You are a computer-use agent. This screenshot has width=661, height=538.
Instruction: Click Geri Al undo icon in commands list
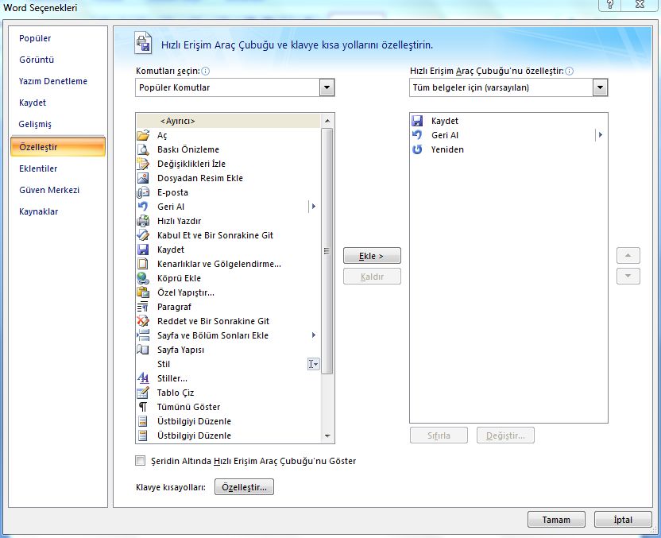tap(143, 207)
